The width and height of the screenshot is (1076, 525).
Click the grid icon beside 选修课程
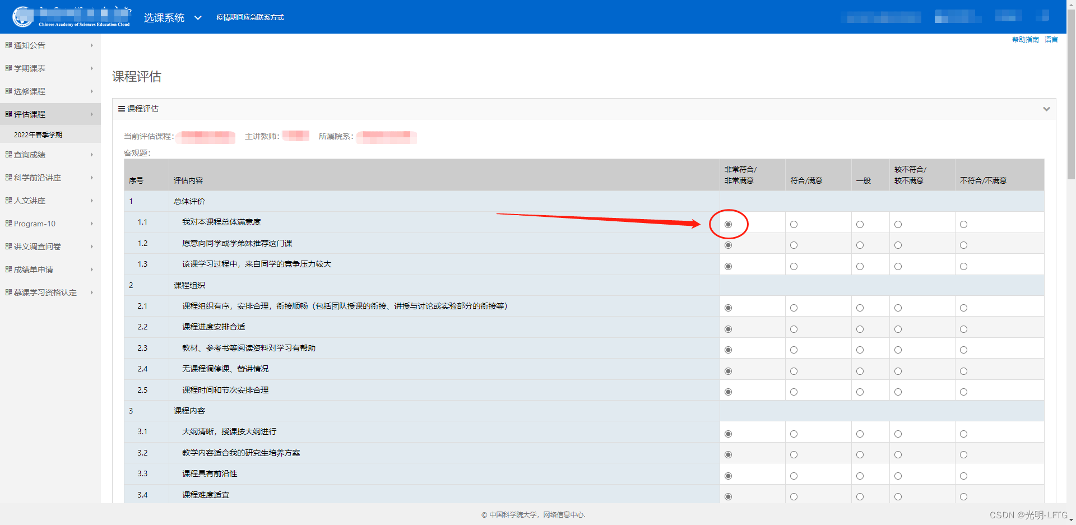[x=8, y=91]
